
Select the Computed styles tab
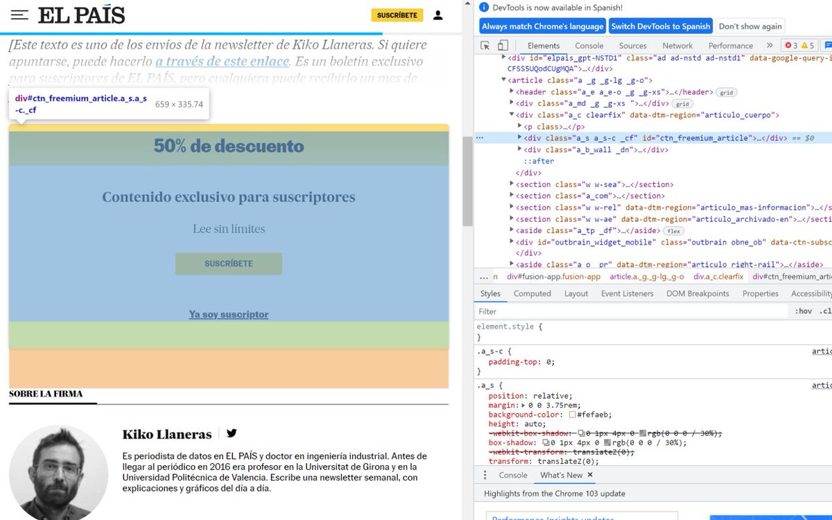(x=532, y=293)
